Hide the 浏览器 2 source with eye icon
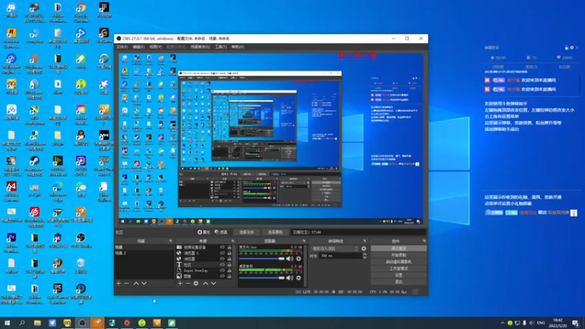This screenshot has width=585, height=329. pos(222,253)
